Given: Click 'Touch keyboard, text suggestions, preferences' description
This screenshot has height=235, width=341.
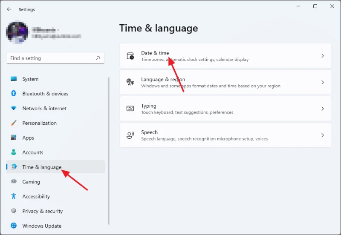Looking at the screenshot, I should click(187, 112).
